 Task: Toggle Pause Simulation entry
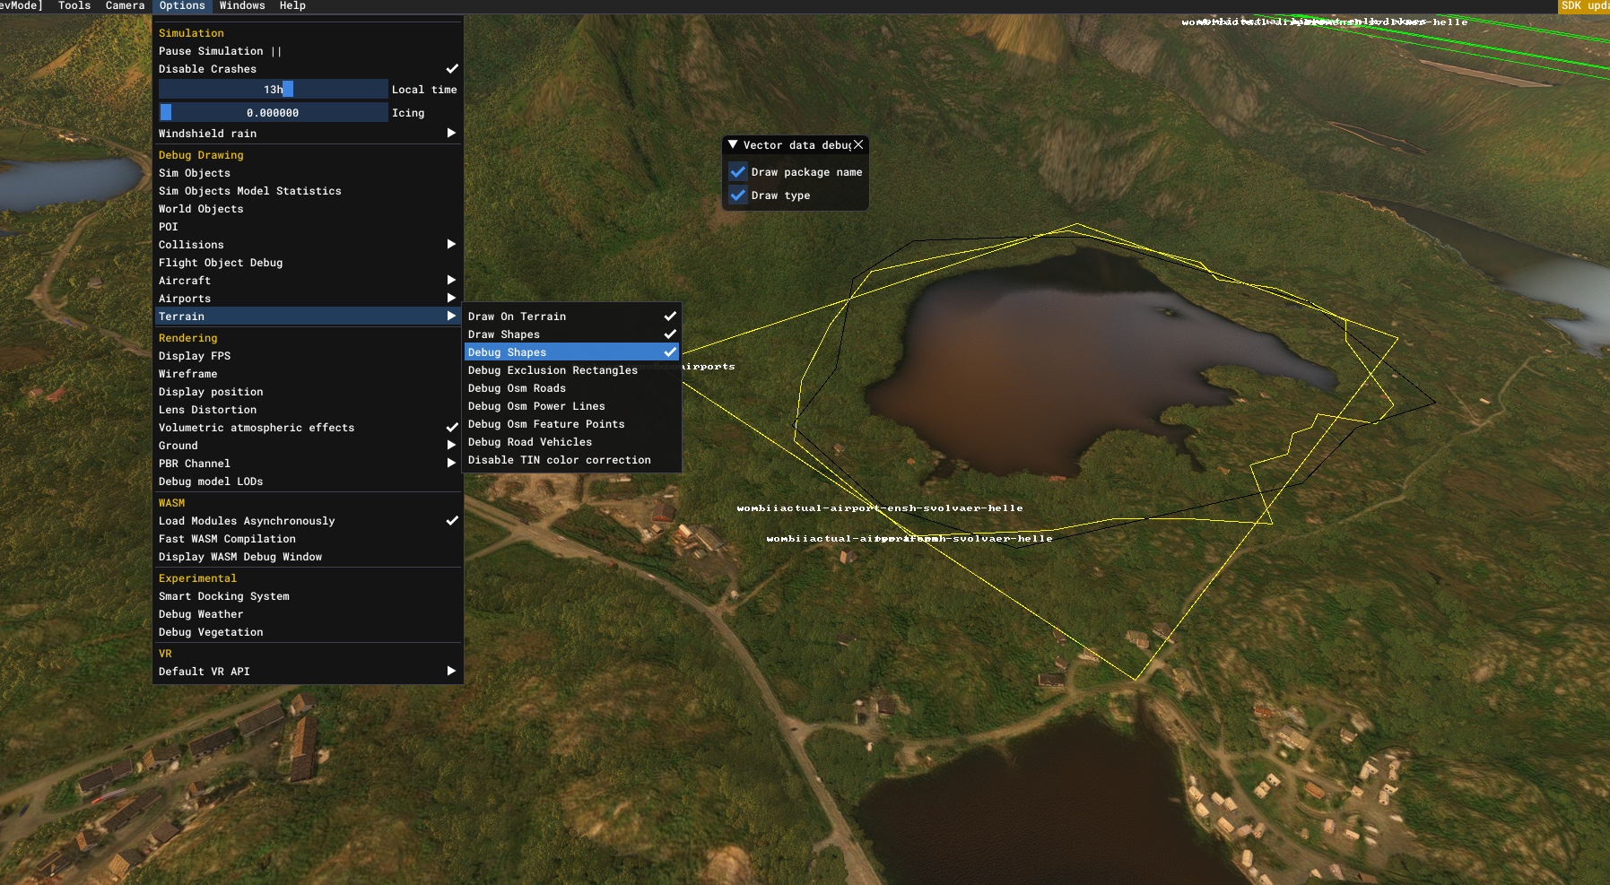coord(309,51)
